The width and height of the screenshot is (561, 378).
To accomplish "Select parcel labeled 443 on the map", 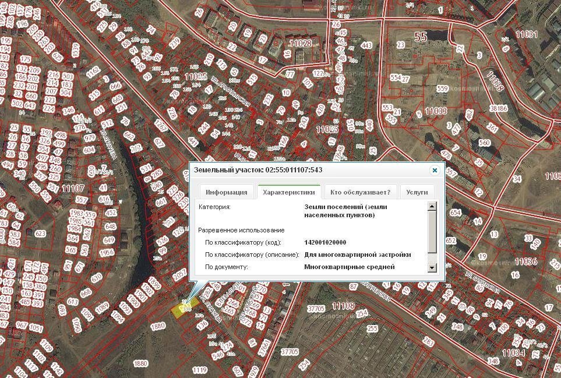I will coord(366,45).
